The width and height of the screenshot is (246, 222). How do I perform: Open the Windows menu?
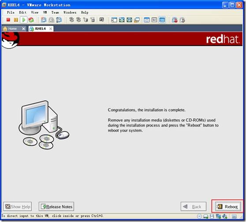point(70,12)
